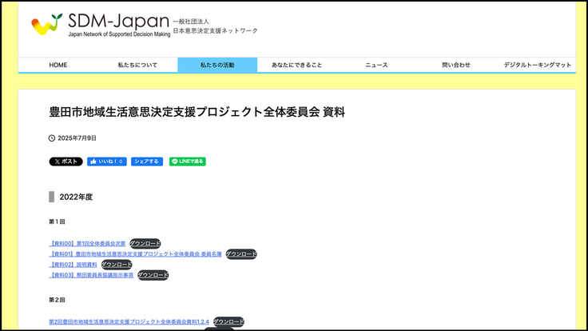The width and height of the screenshot is (588, 331).
Task: Open 【資料01】委員名簿 document link
Action: 135,254
